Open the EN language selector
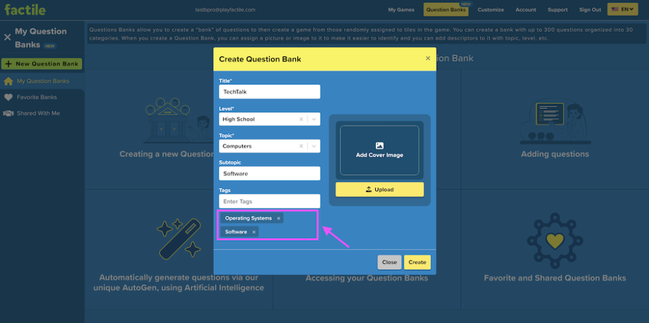 click(622, 10)
